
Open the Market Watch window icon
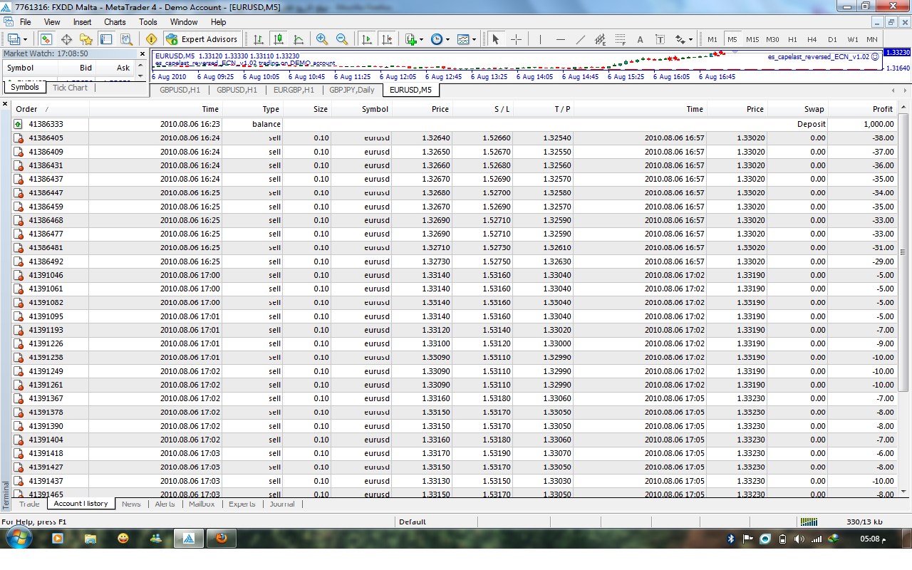point(46,39)
